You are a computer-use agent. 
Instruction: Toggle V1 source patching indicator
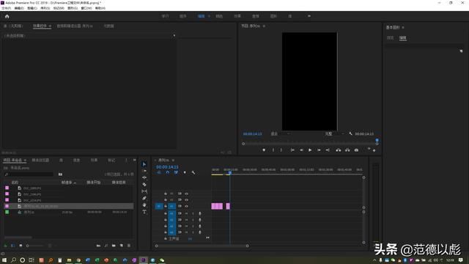[159, 206]
